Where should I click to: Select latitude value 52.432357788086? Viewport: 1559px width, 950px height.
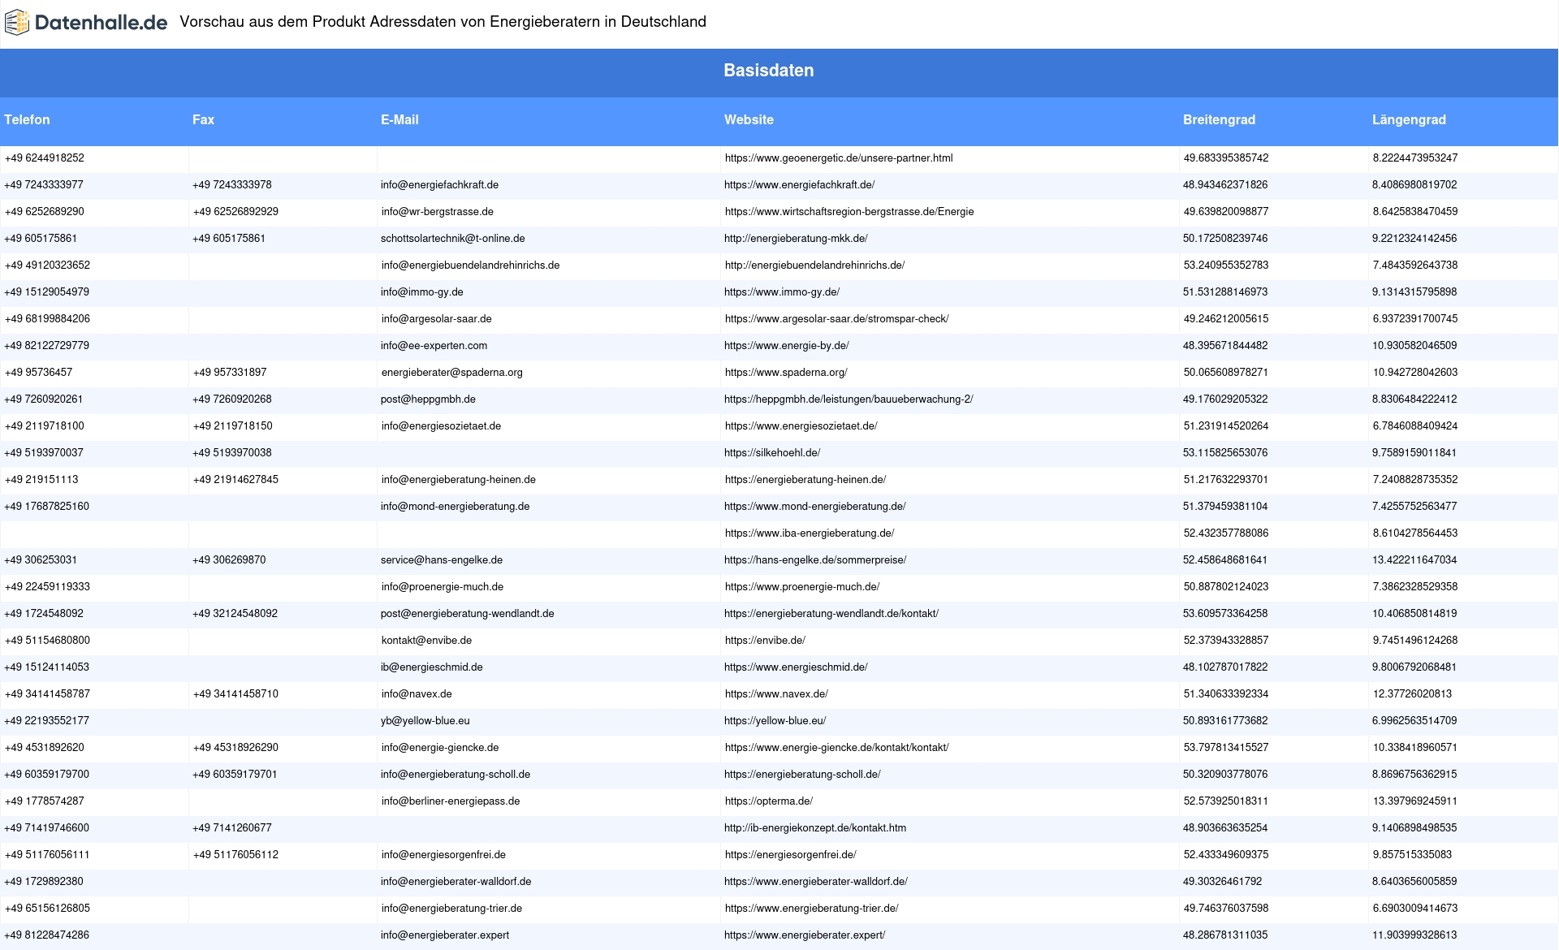point(1226,533)
